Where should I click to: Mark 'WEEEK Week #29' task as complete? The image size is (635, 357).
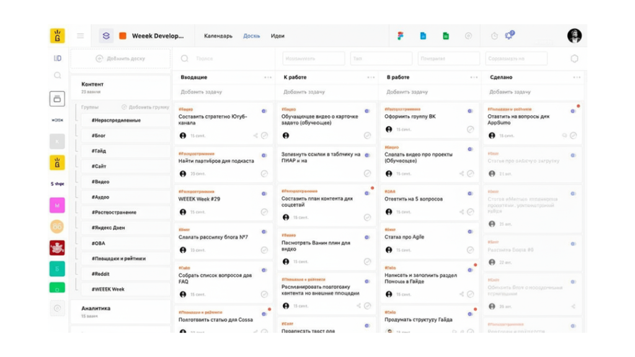coord(264,212)
